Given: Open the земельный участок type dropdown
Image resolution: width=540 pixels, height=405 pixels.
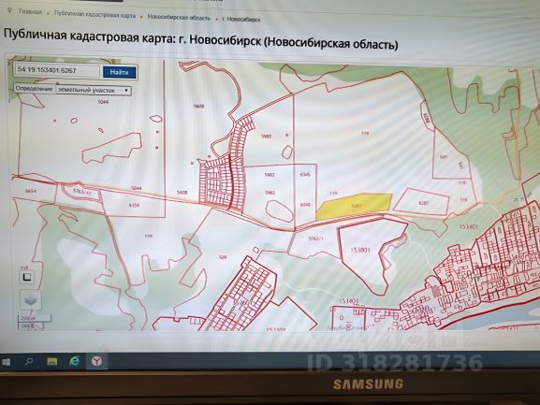Looking at the screenshot, I should pyautogui.click(x=94, y=90).
